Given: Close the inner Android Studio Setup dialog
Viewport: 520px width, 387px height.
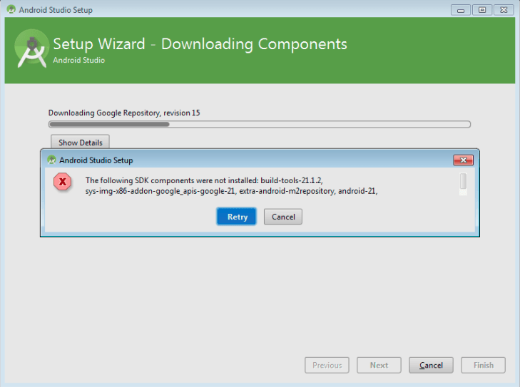Looking at the screenshot, I should pyautogui.click(x=463, y=160).
